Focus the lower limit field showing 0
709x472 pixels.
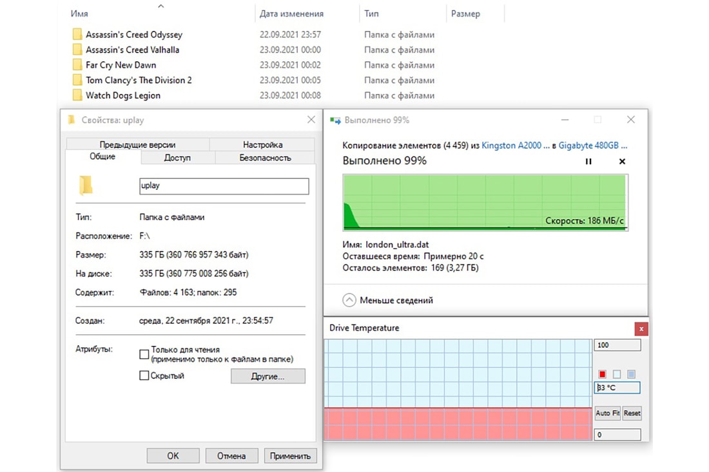click(617, 435)
